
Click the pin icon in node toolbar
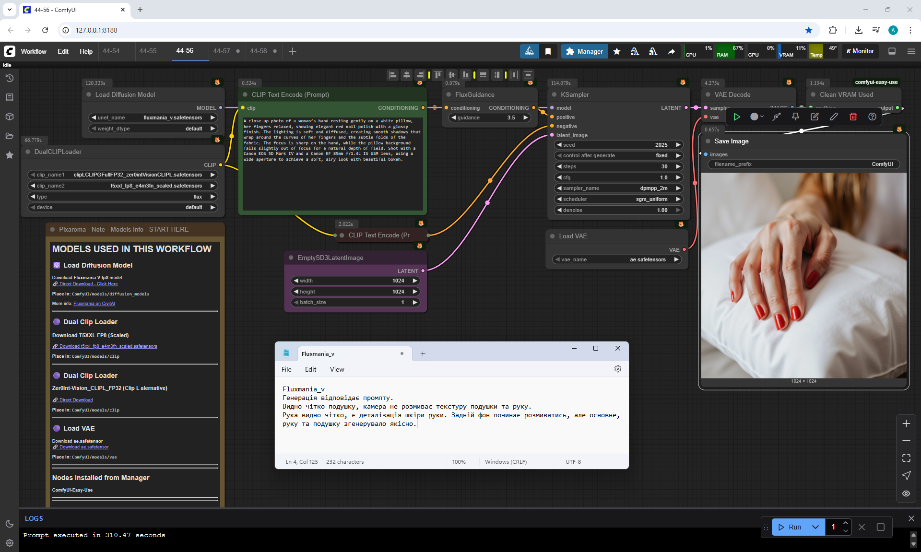tap(795, 117)
